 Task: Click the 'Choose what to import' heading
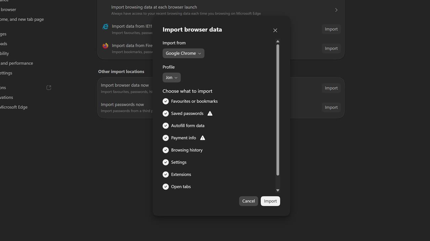click(x=187, y=91)
